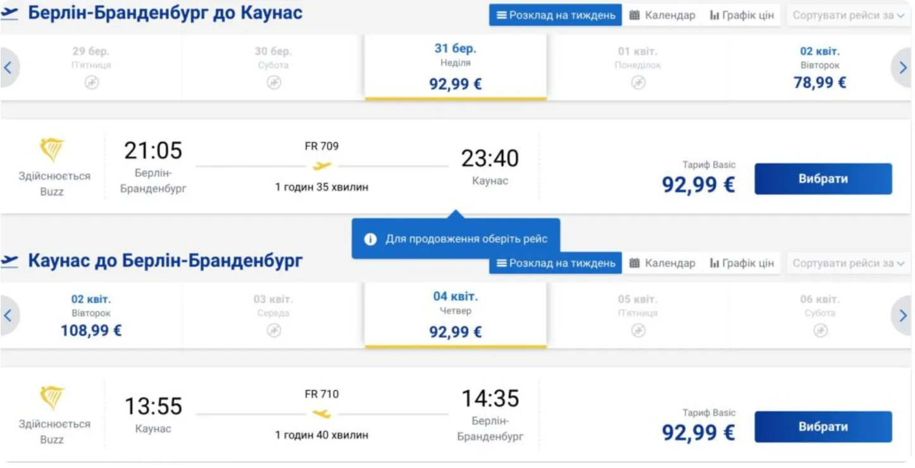Click Вибрати for flight FR 709
This screenshot has width=915, height=468.
[823, 178]
